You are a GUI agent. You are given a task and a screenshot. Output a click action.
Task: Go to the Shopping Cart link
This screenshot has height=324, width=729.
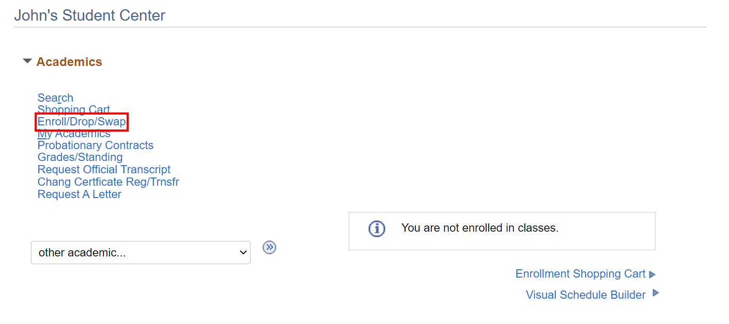click(x=73, y=110)
